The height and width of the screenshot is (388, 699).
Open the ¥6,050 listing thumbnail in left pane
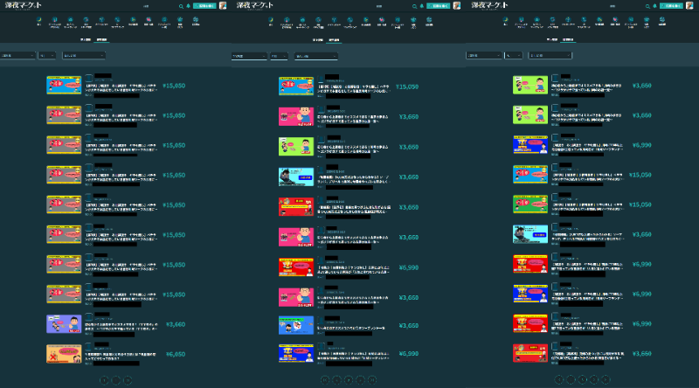[x=63, y=354]
